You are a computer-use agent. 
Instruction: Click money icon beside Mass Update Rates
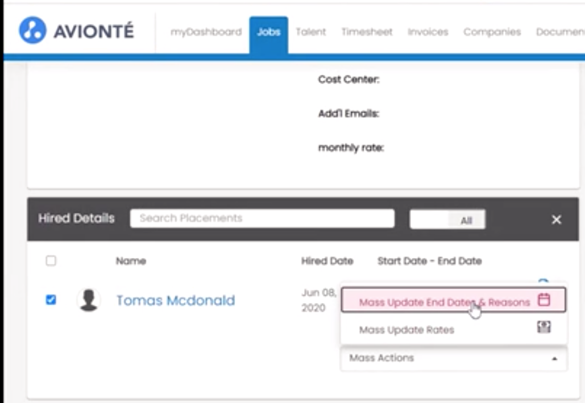pyautogui.click(x=543, y=327)
